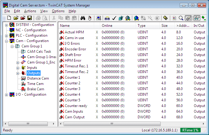Select the Counter ready output row
Image resolution: width=209 pixels, height=135 pixels.
[x=132, y=106]
